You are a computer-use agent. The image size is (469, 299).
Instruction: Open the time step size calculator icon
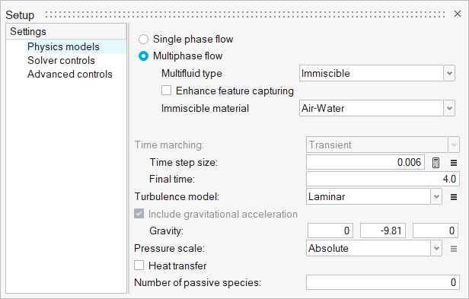pos(435,163)
